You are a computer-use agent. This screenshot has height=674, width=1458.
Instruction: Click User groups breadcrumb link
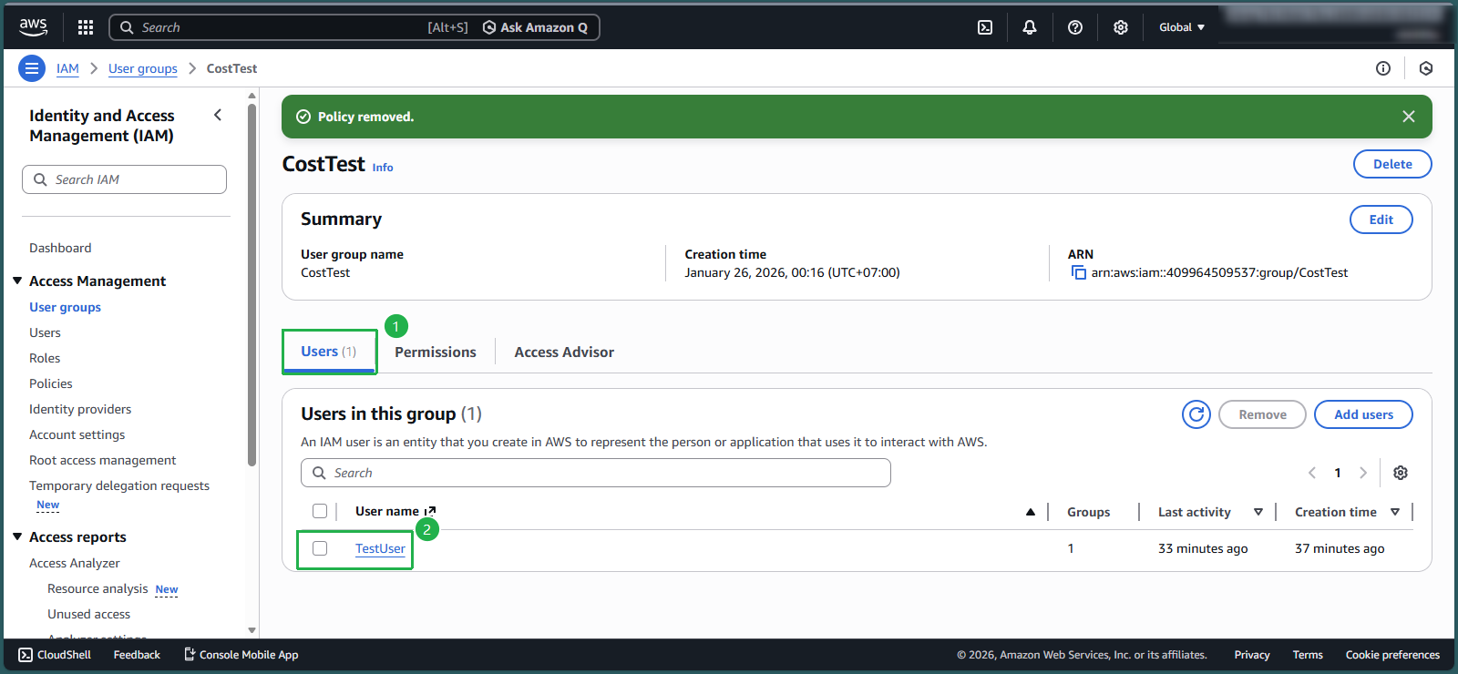click(x=143, y=68)
